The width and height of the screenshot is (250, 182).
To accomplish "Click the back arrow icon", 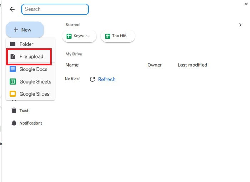I will [x=12, y=9].
